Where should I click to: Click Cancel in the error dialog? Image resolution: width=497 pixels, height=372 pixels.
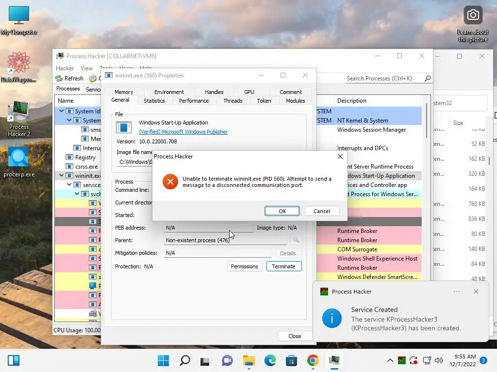coord(322,211)
